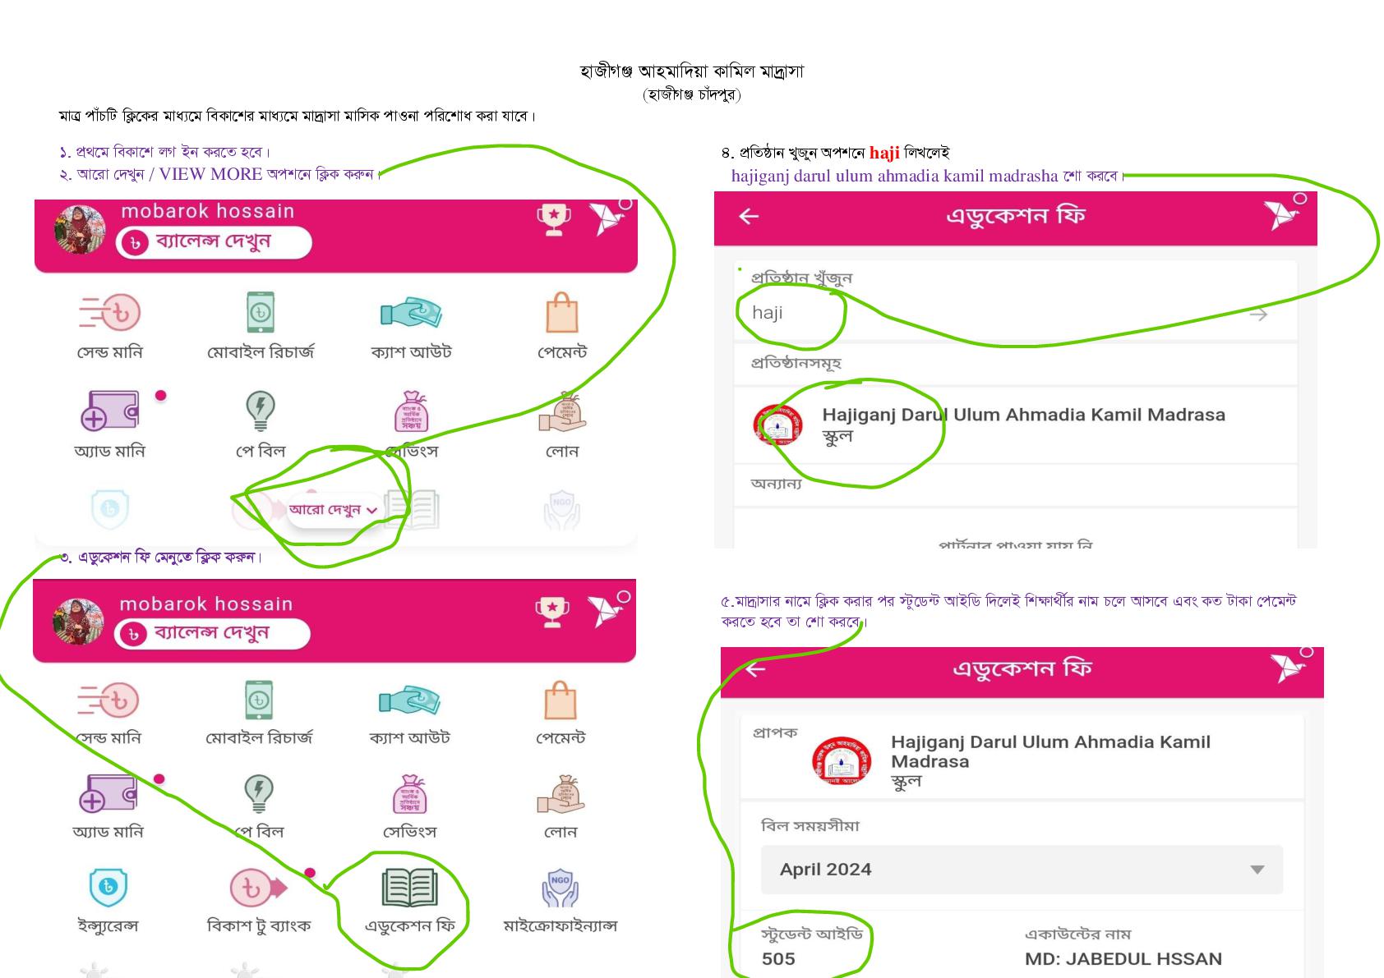Open ক্যাশ আউট icon in the lower home screen
This screenshot has width=1384, height=978.
pos(409,700)
